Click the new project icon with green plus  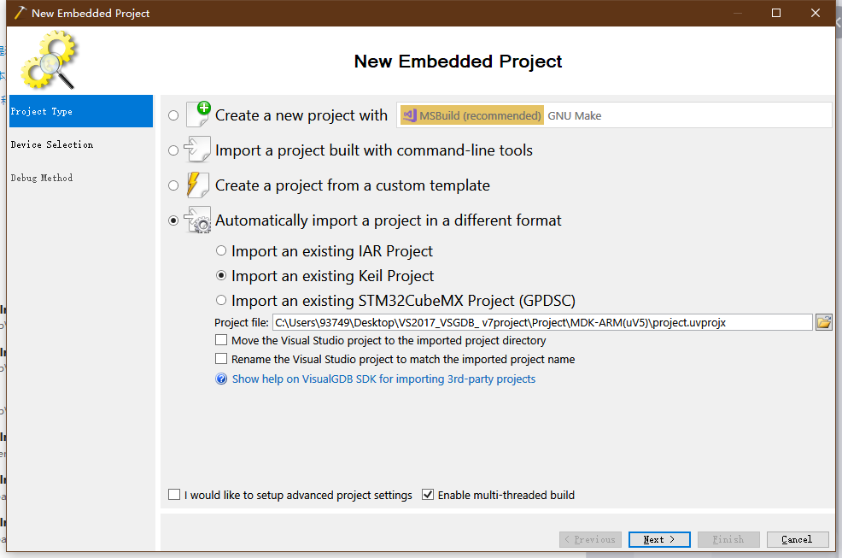click(197, 114)
